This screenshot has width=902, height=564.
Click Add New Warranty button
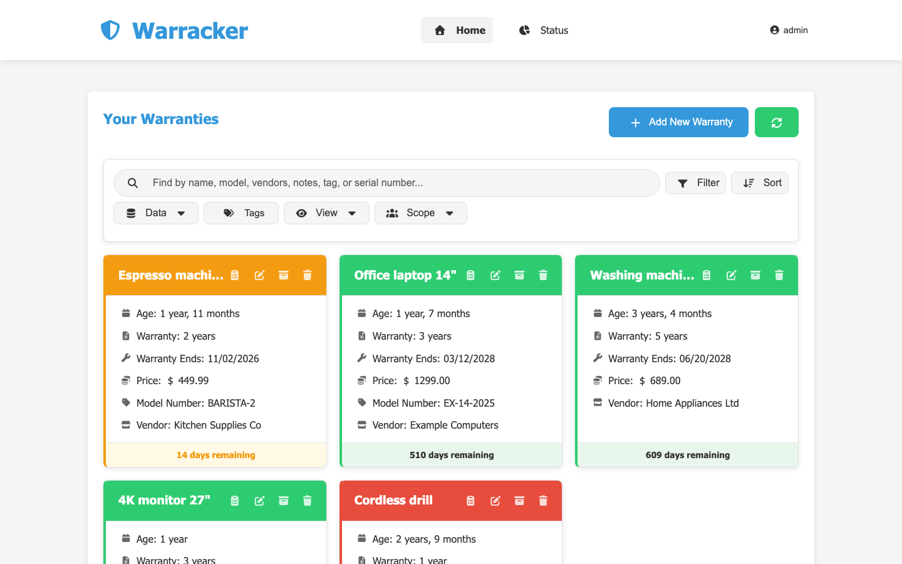(x=678, y=122)
